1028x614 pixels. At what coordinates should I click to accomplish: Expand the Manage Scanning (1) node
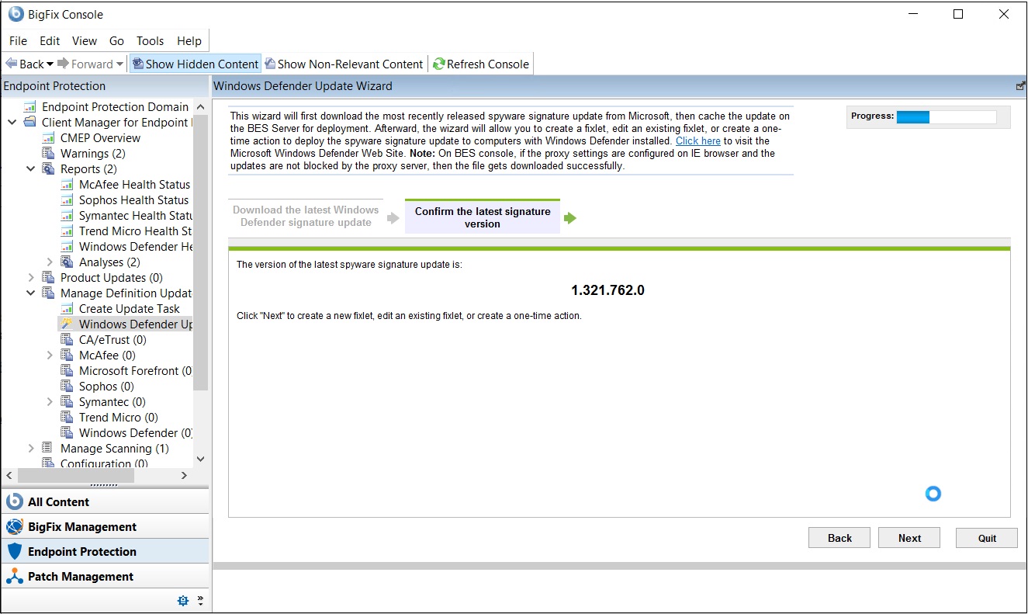coord(30,449)
